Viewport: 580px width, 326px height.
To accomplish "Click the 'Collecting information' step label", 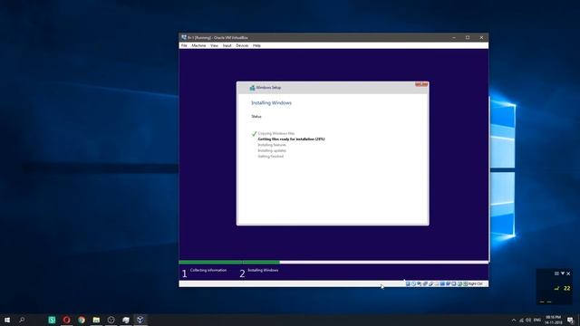I will pyautogui.click(x=208, y=270).
